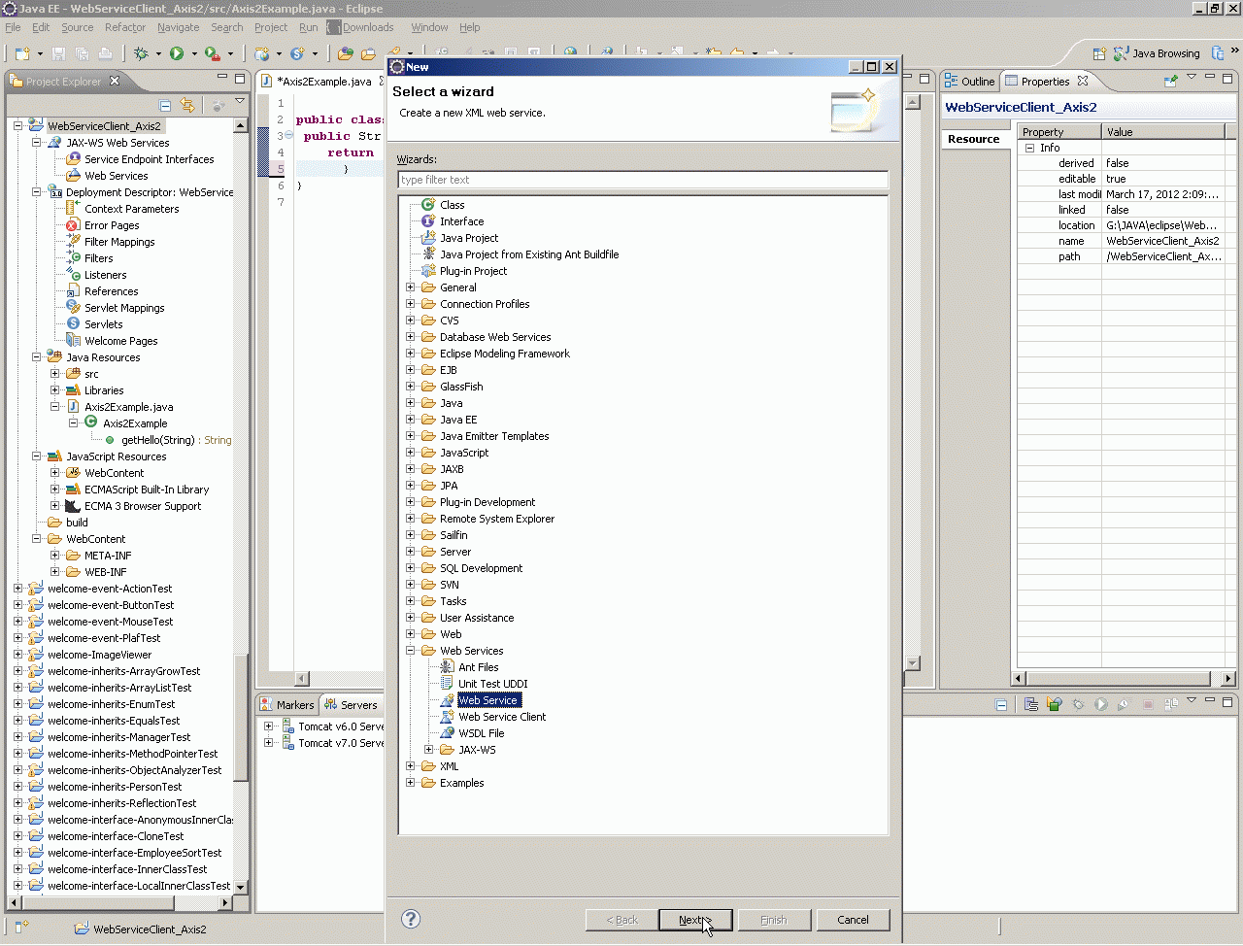
Task: Click the Open Perspective icon
Action: coord(1099,53)
